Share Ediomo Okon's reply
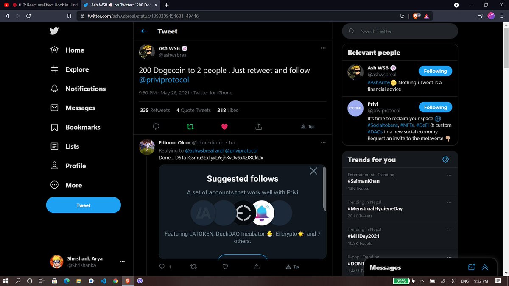 (x=257, y=267)
